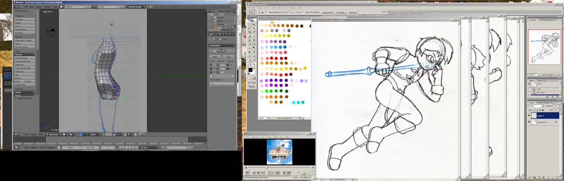This screenshot has height=181, width=564.
Task: Select the Eraser tool in Photoshop
Action: point(250,44)
